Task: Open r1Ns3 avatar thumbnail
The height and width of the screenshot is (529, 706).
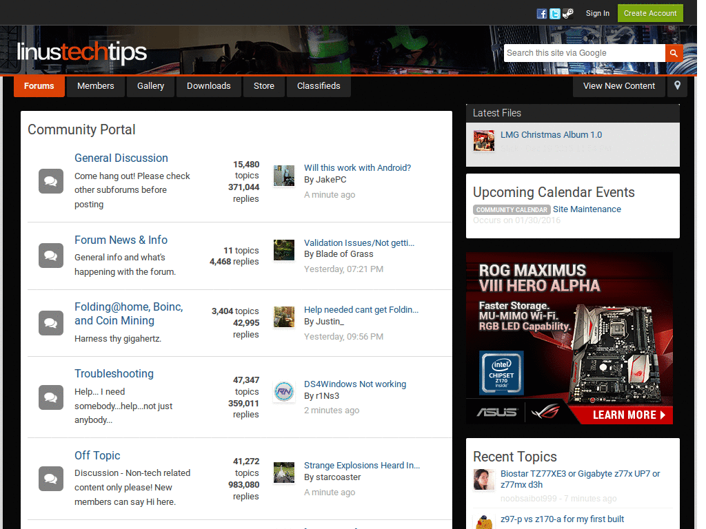Action: 284,391
